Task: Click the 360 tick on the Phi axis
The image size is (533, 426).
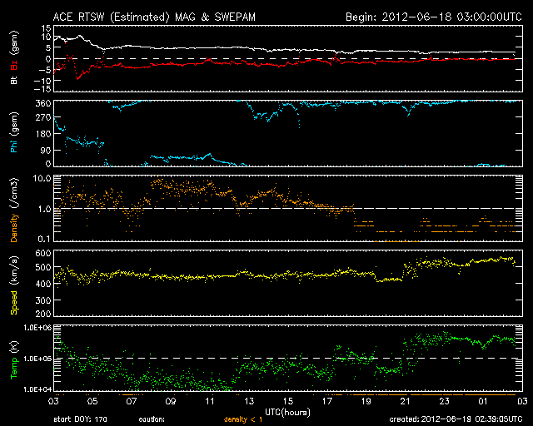Action: tap(43, 103)
